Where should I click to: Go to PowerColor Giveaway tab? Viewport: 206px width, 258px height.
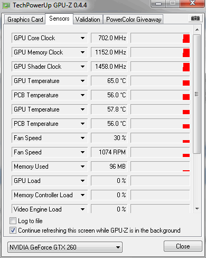[134, 20]
